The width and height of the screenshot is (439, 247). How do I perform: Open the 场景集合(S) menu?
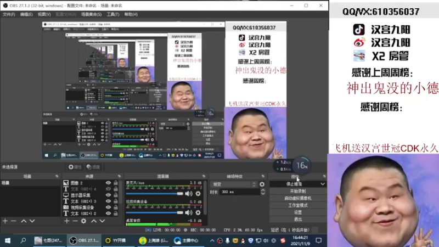(91, 14)
